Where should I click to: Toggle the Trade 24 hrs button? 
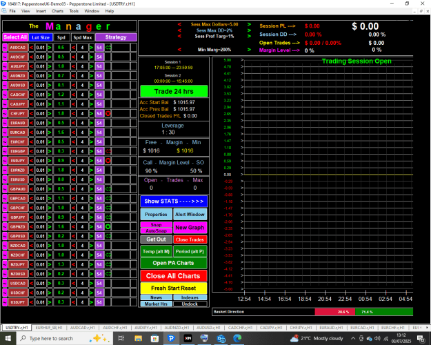pos(174,91)
